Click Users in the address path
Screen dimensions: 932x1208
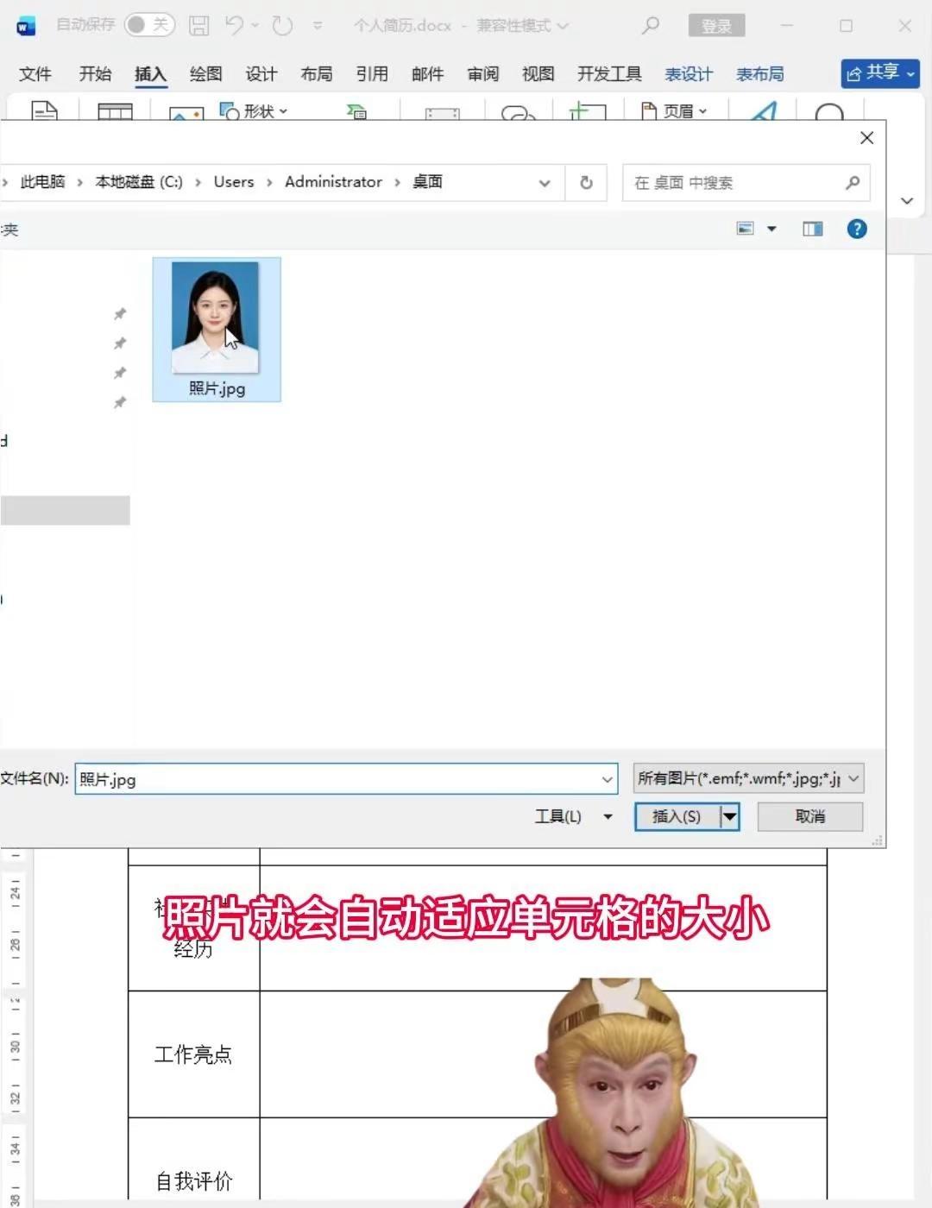point(234,182)
